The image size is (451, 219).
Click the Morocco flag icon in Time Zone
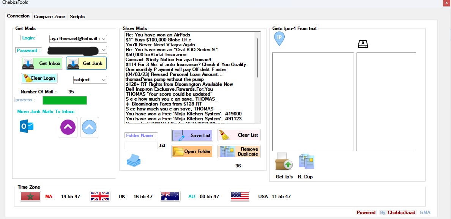point(30,196)
